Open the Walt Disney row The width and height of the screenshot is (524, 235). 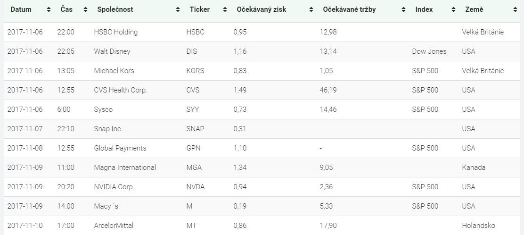click(112, 51)
